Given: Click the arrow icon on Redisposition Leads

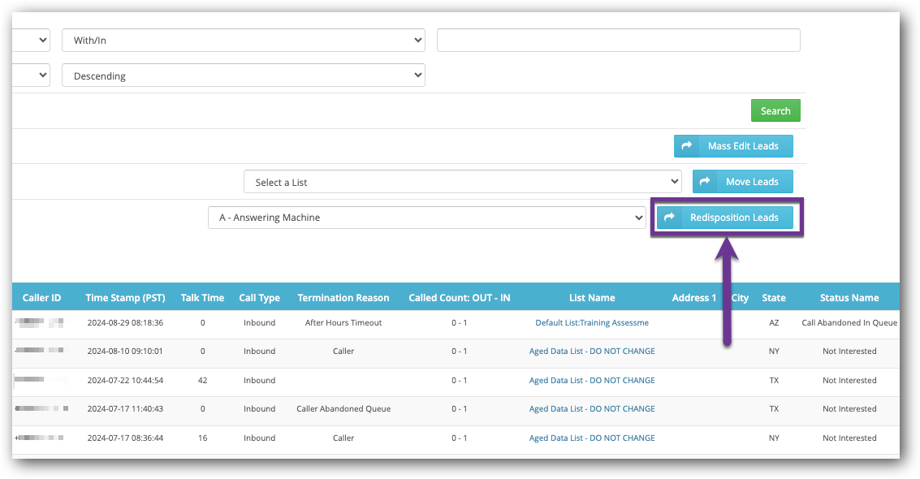Looking at the screenshot, I should click(x=670, y=218).
